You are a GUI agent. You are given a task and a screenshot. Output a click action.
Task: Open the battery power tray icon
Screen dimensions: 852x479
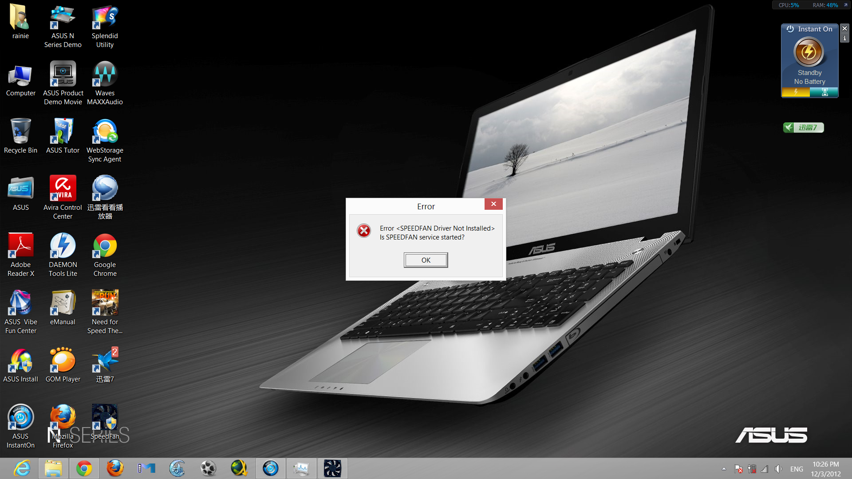pos(752,469)
